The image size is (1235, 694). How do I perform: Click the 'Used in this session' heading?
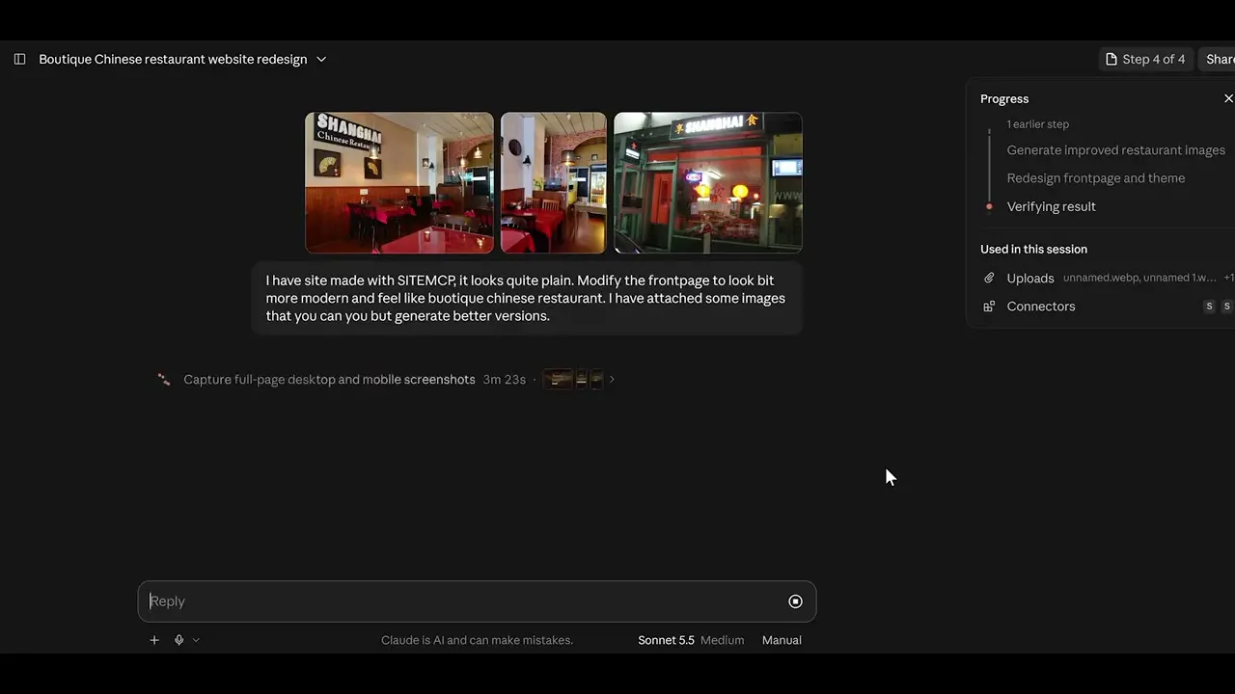[1033, 249]
